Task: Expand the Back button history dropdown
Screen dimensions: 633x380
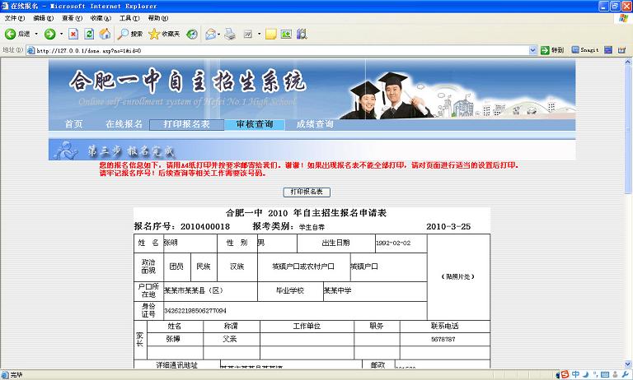Action: point(38,34)
